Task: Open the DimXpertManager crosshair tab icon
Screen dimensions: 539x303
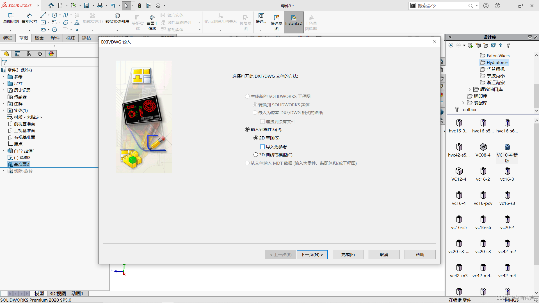Action: click(x=40, y=54)
